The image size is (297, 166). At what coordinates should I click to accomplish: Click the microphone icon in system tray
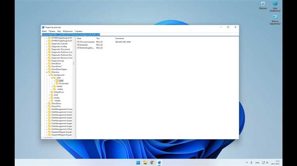tap(251, 162)
